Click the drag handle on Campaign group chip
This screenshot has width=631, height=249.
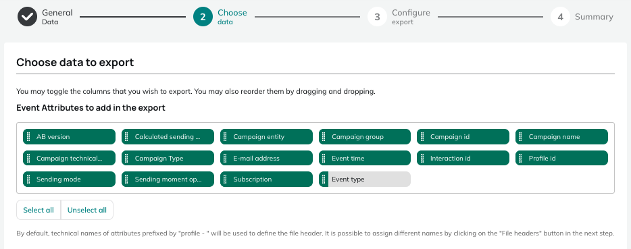(x=324, y=137)
